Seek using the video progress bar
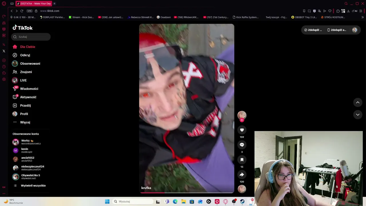366x206 pixels. pos(187,193)
